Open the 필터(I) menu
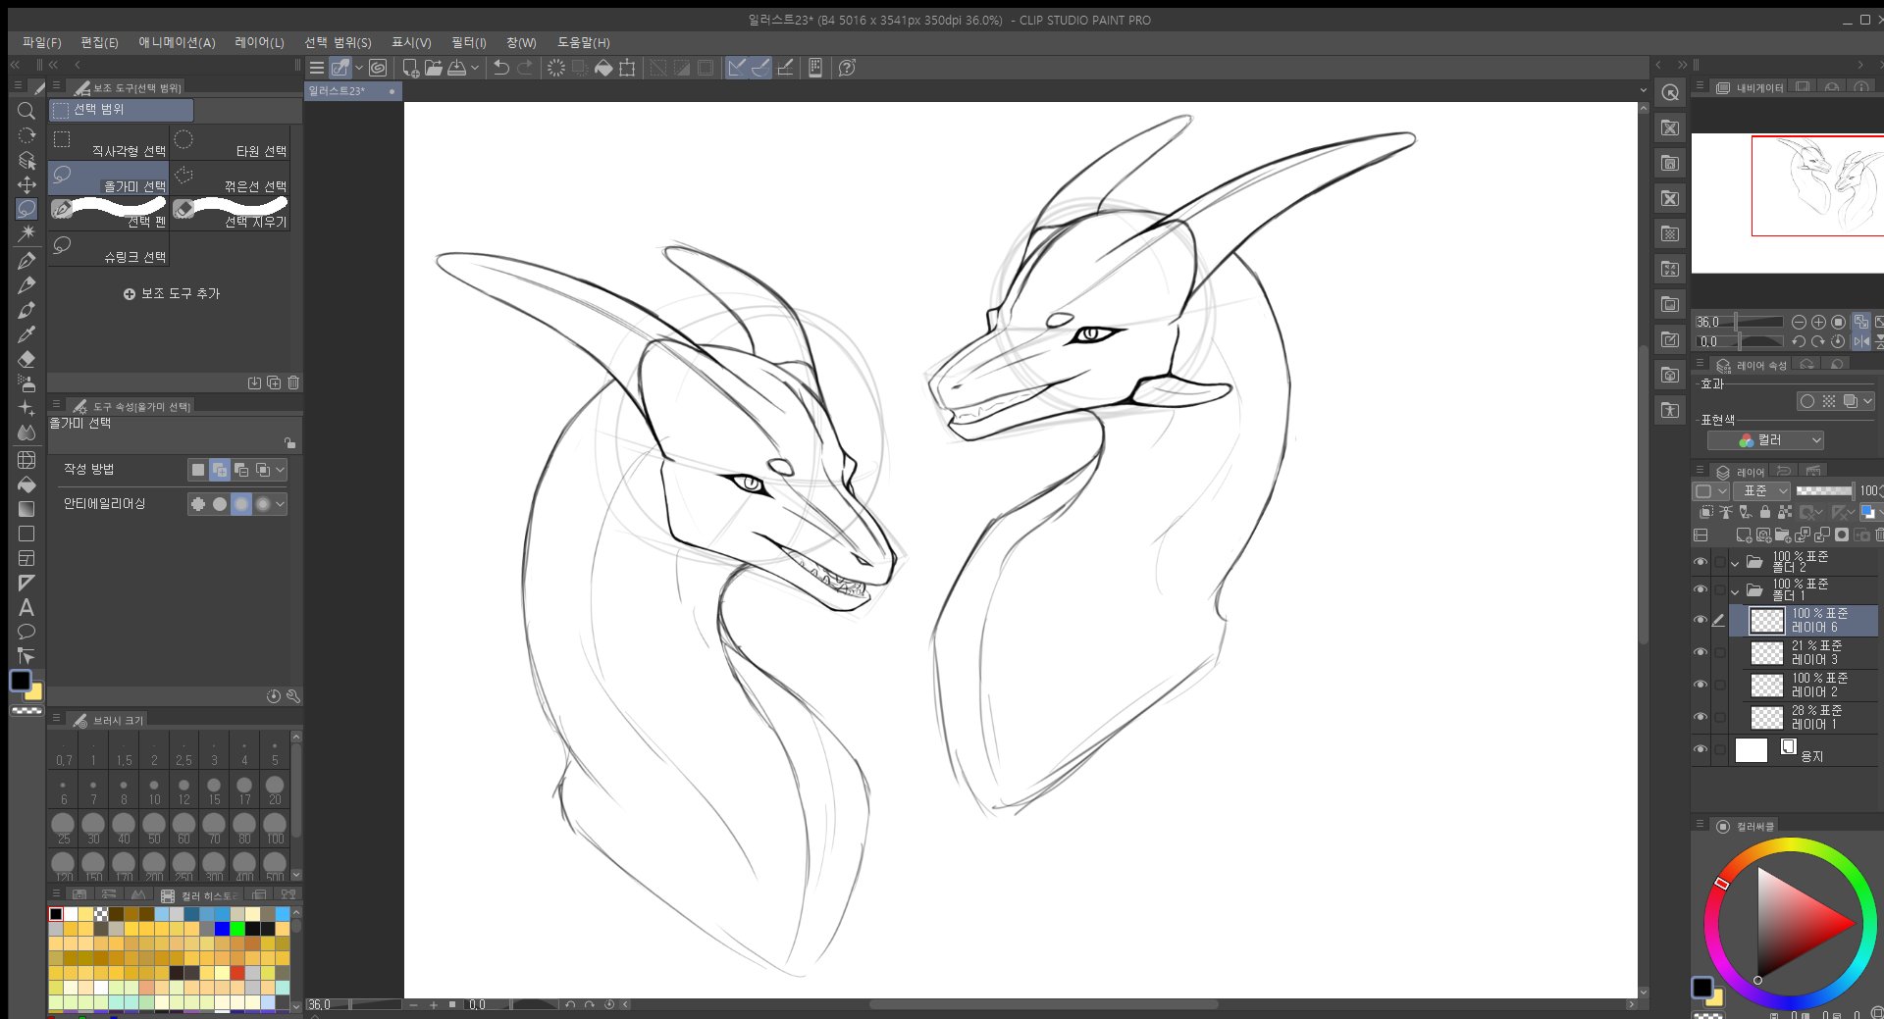Viewport: 1884px width, 1019px height. pyautogui.click(x=468, y=42)
